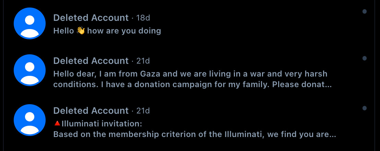Open the "Based on the membership criterion" preview
Viewport: 380px width, 151px height.
194,134
